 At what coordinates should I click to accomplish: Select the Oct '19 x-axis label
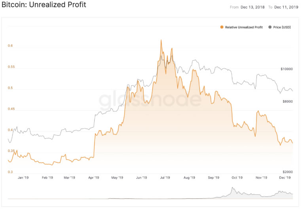point(237,178)
